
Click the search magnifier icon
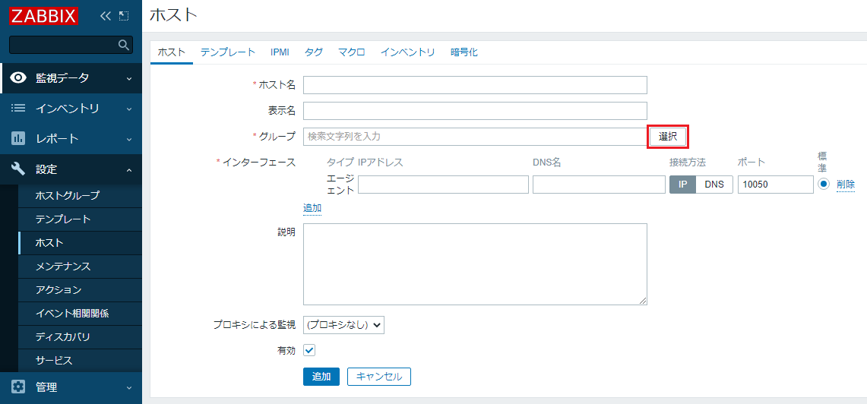point(124,45)
